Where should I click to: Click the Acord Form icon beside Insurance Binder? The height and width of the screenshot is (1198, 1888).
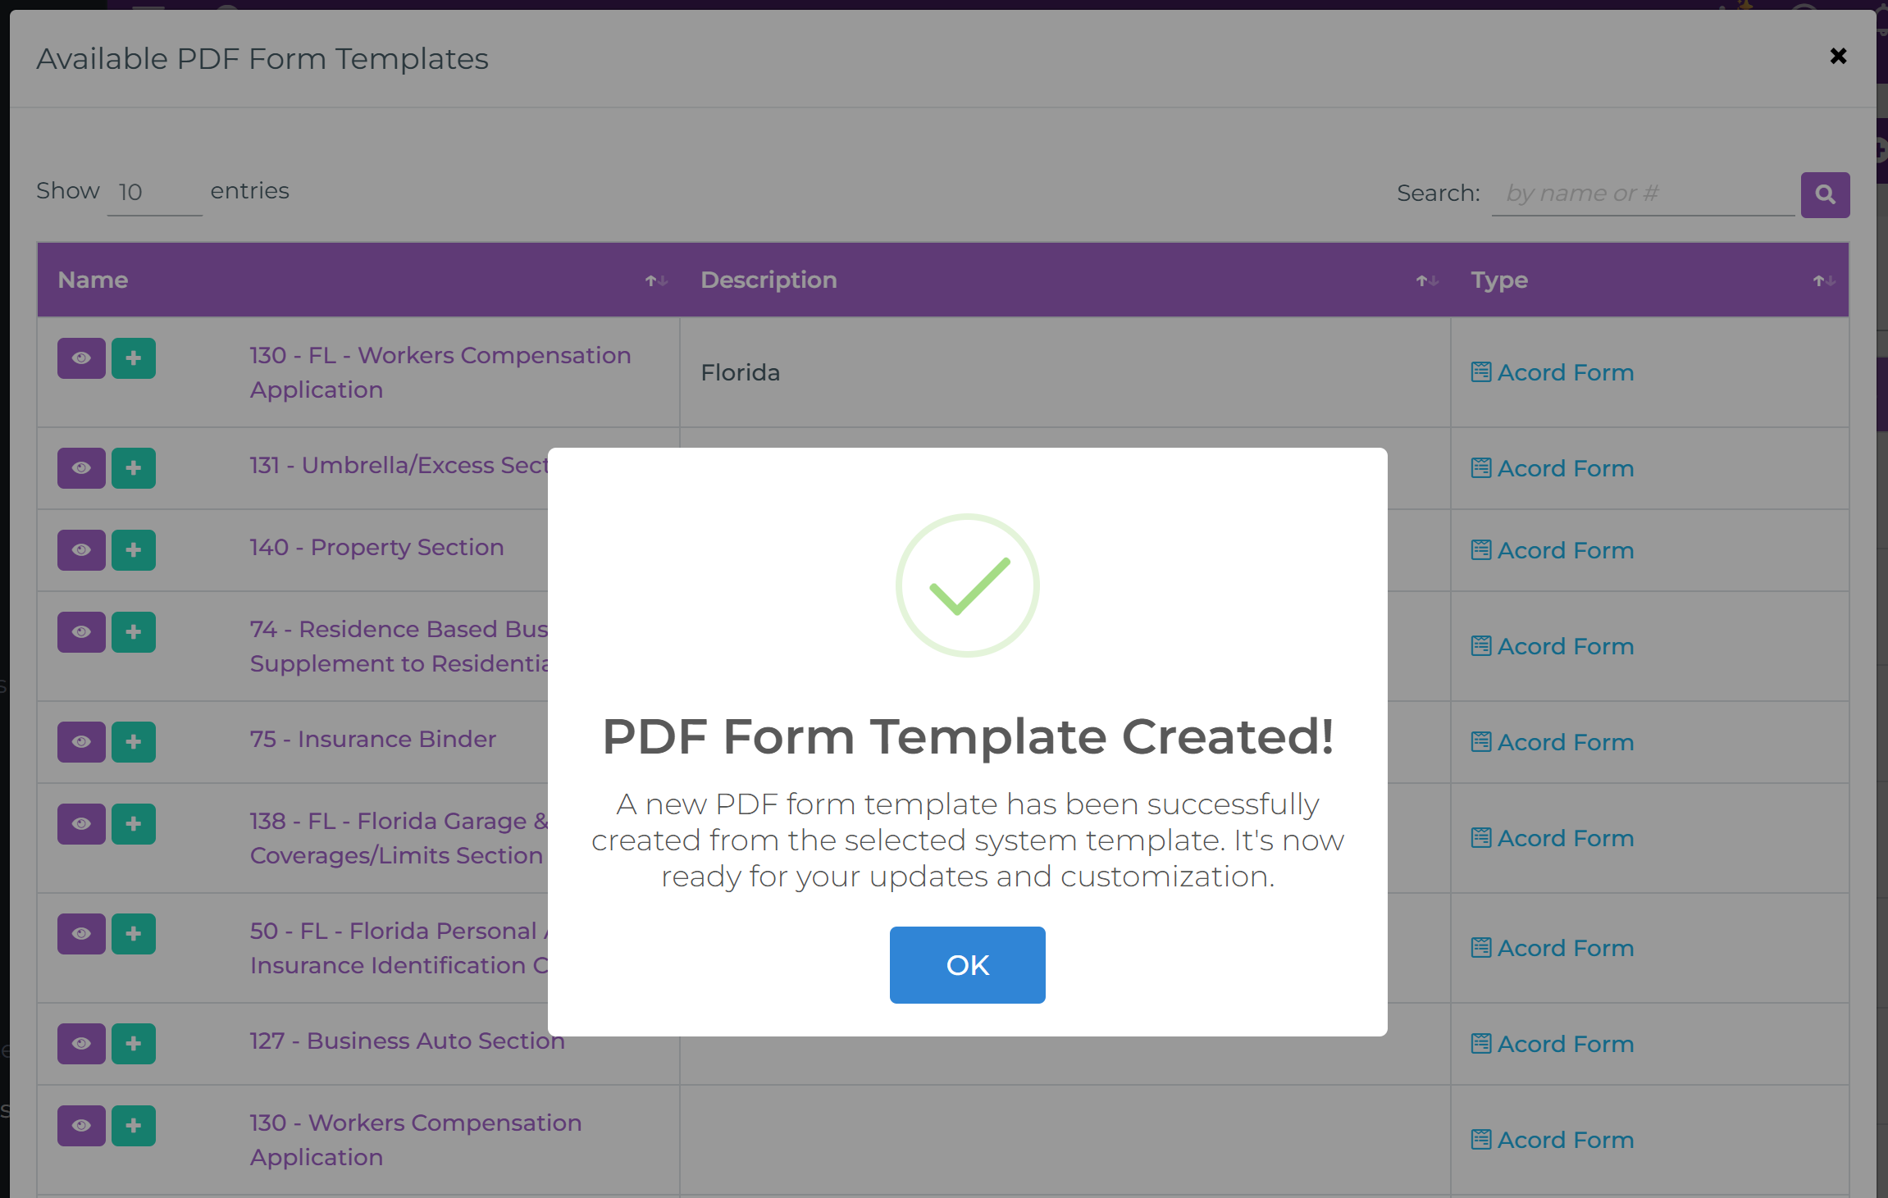pyautogui.click(x=1481, y=741)
